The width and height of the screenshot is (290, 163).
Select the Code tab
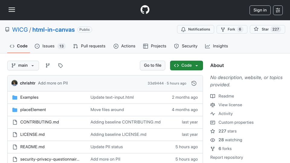coord(18,46)
